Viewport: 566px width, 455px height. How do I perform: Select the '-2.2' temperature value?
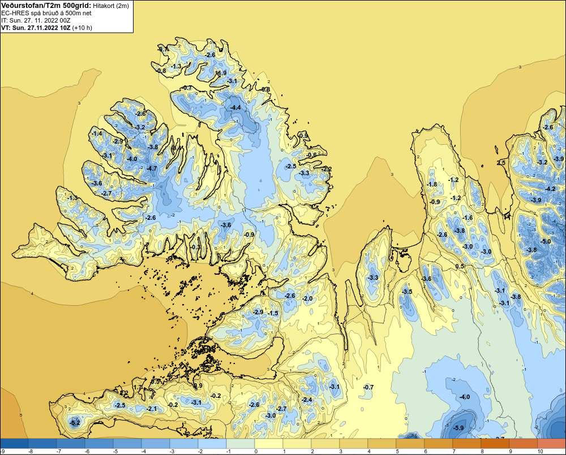point(327,169)
